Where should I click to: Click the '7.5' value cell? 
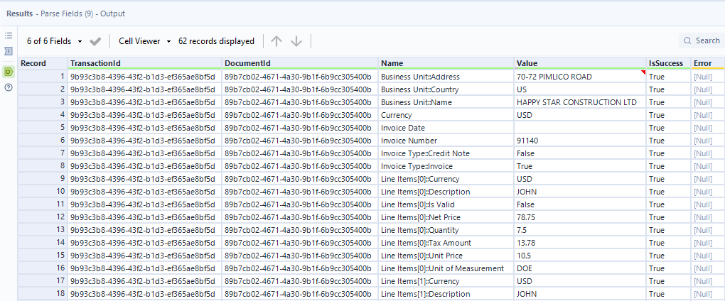pos(580,230)
